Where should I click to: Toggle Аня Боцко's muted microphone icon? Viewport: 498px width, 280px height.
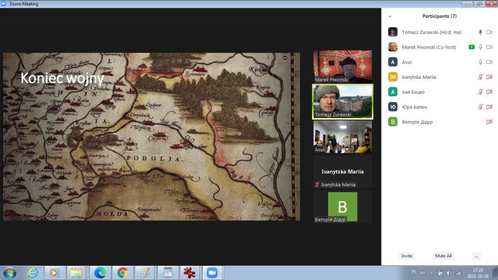(480, 92)
